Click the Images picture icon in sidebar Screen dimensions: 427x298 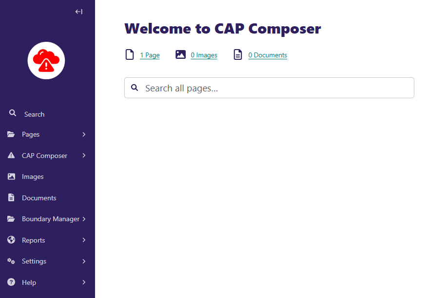pos(11,176)
